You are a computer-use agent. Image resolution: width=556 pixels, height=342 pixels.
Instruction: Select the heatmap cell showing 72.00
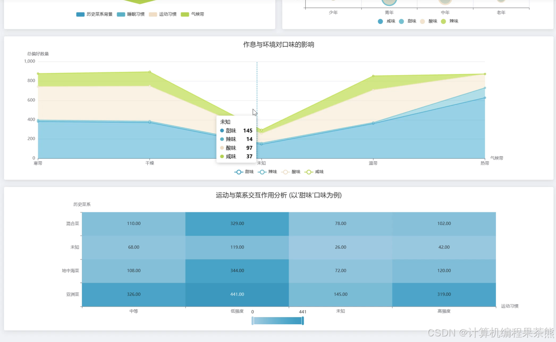340,271
